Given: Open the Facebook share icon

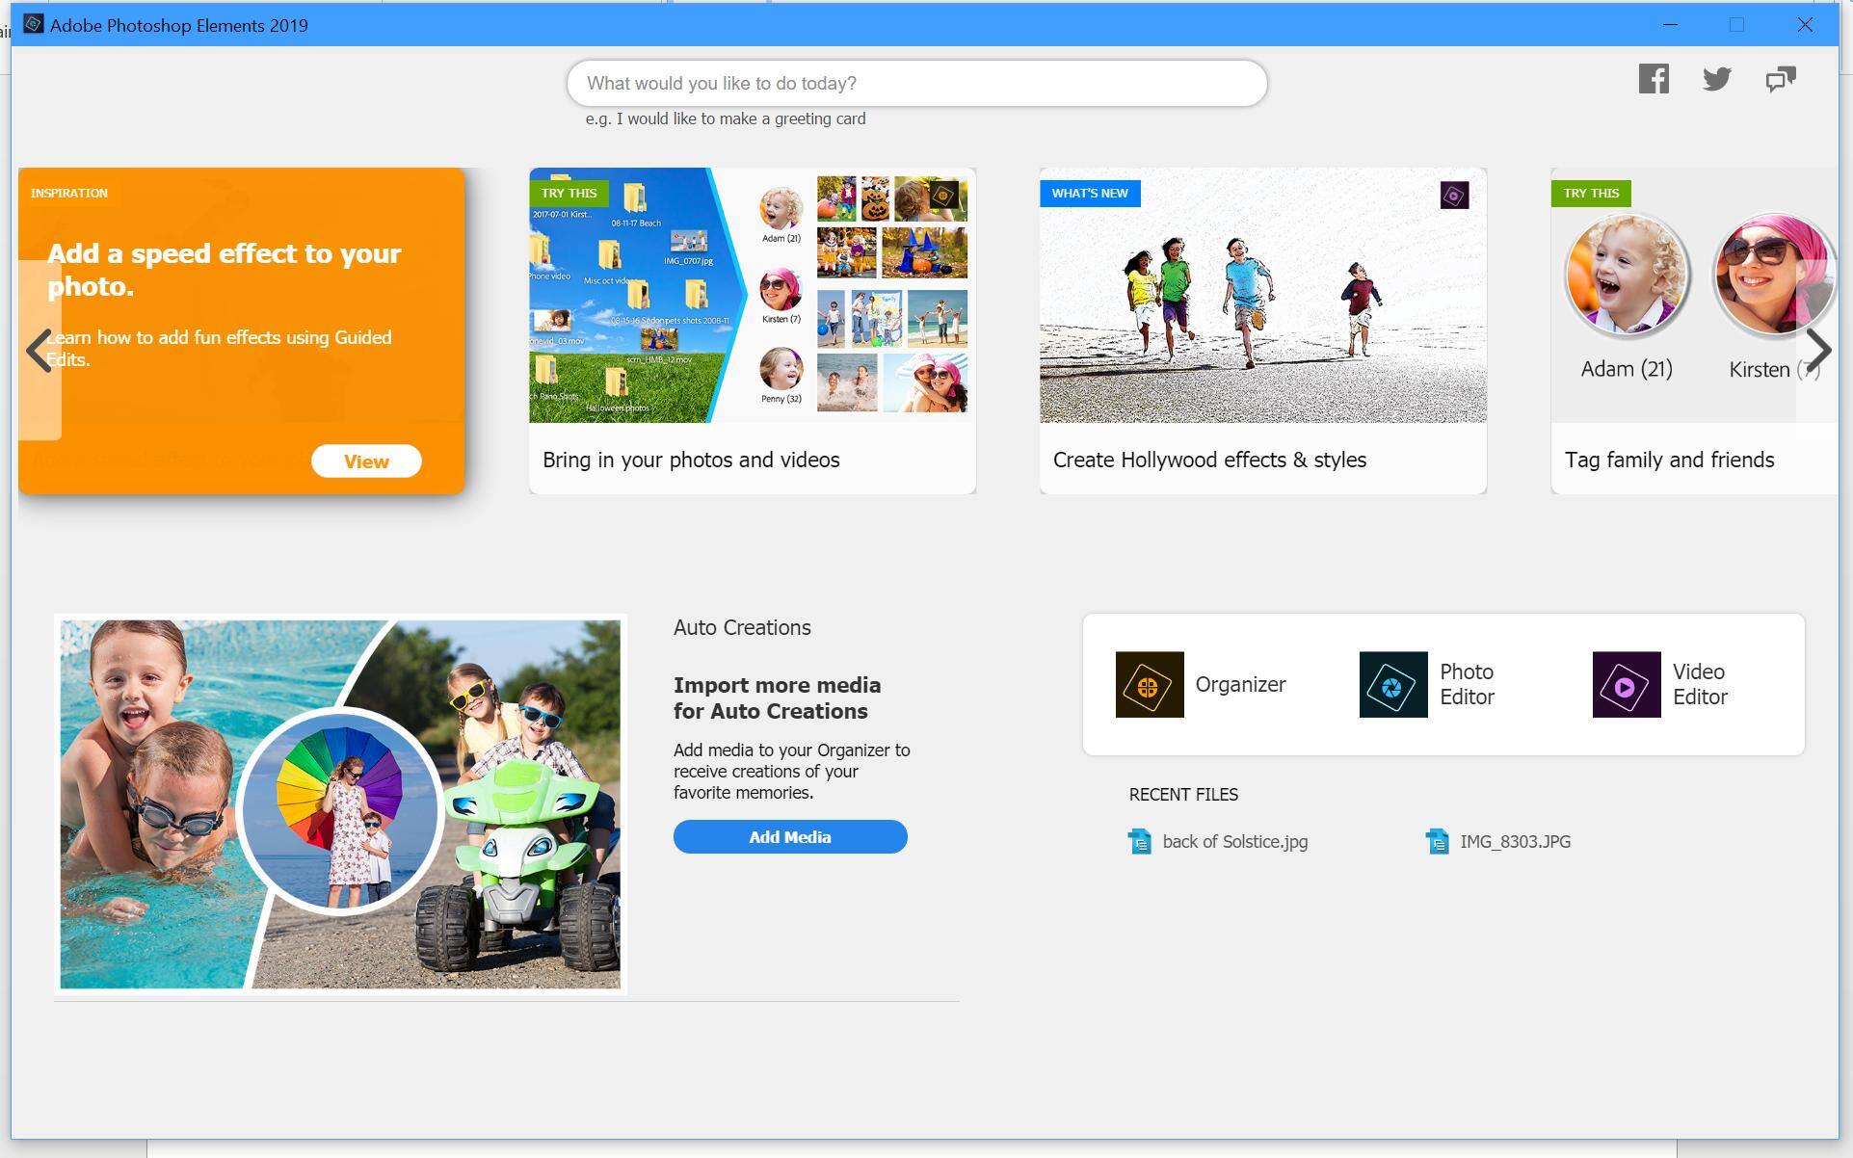Looking at the screenshot, I should (x=1654, y=79).
